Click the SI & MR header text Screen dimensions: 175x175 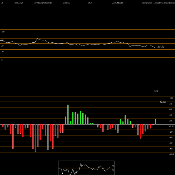tap(19, 3)
